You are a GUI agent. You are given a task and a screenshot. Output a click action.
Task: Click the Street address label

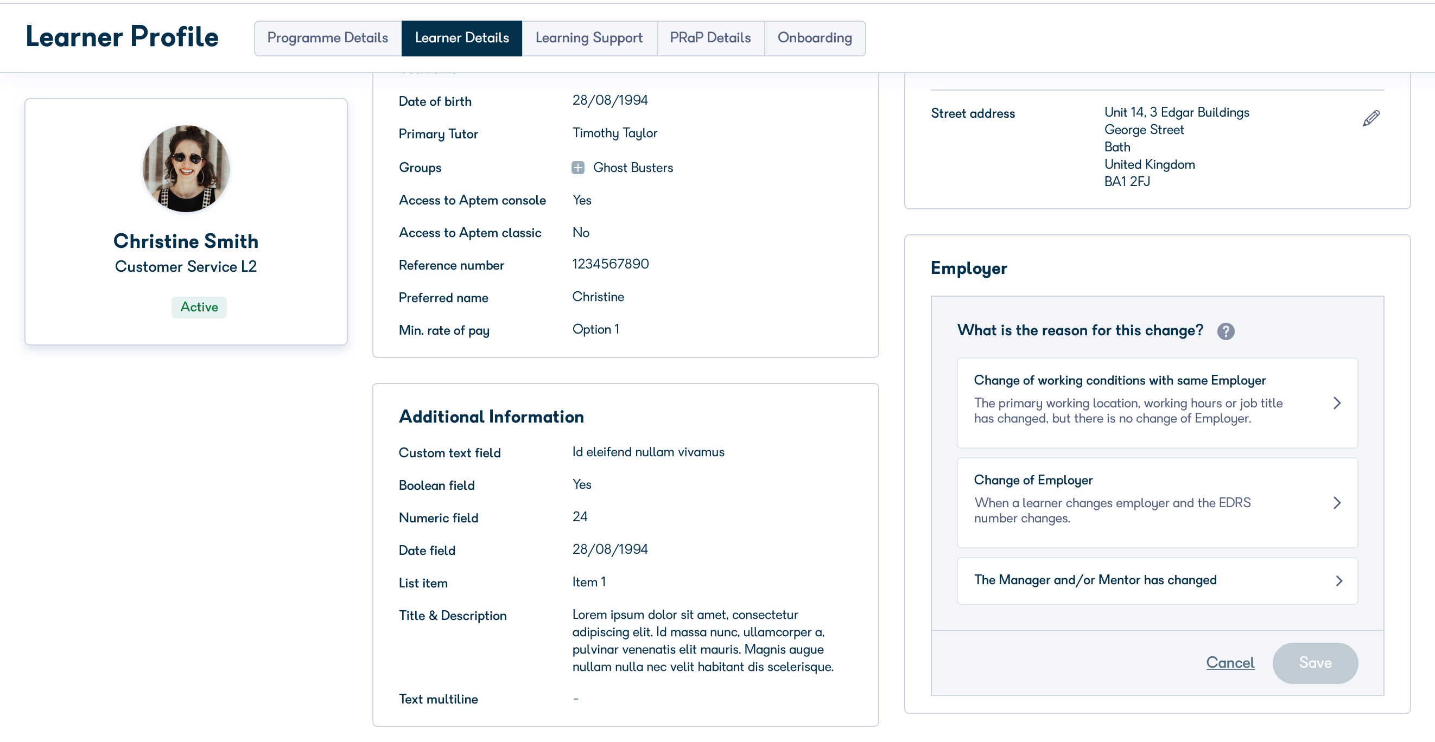(x=973, y=113)
